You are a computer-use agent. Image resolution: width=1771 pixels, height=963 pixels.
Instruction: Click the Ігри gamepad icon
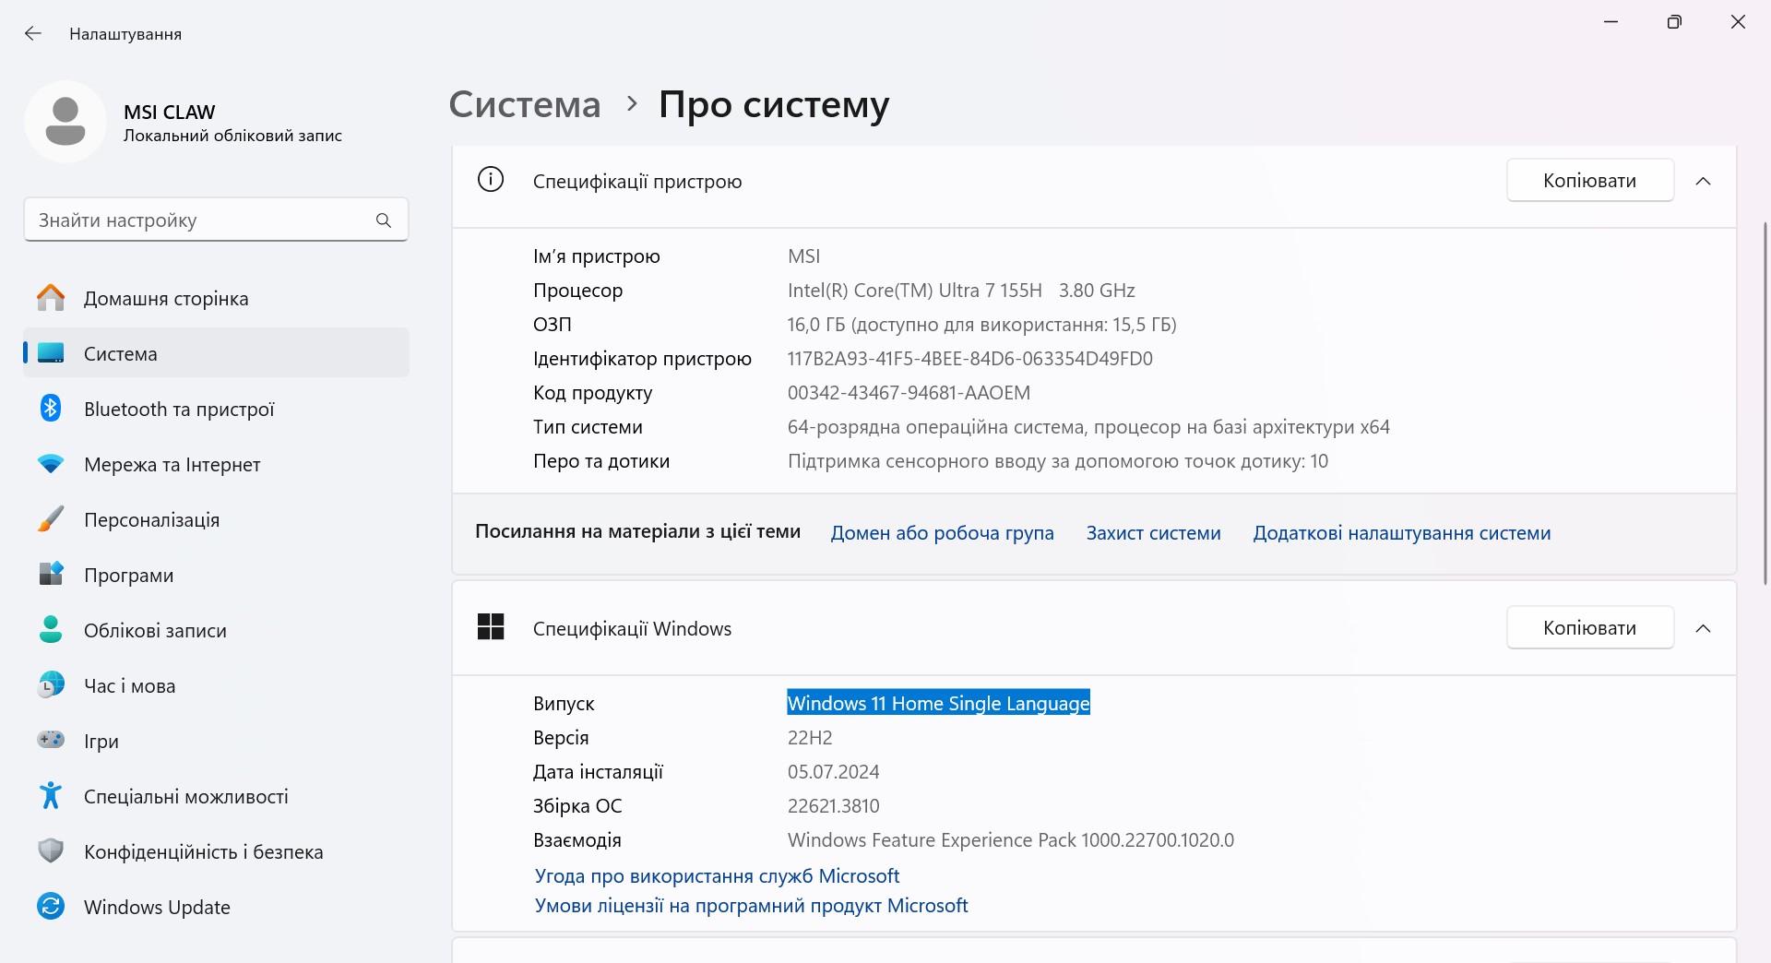pos(51,740)
